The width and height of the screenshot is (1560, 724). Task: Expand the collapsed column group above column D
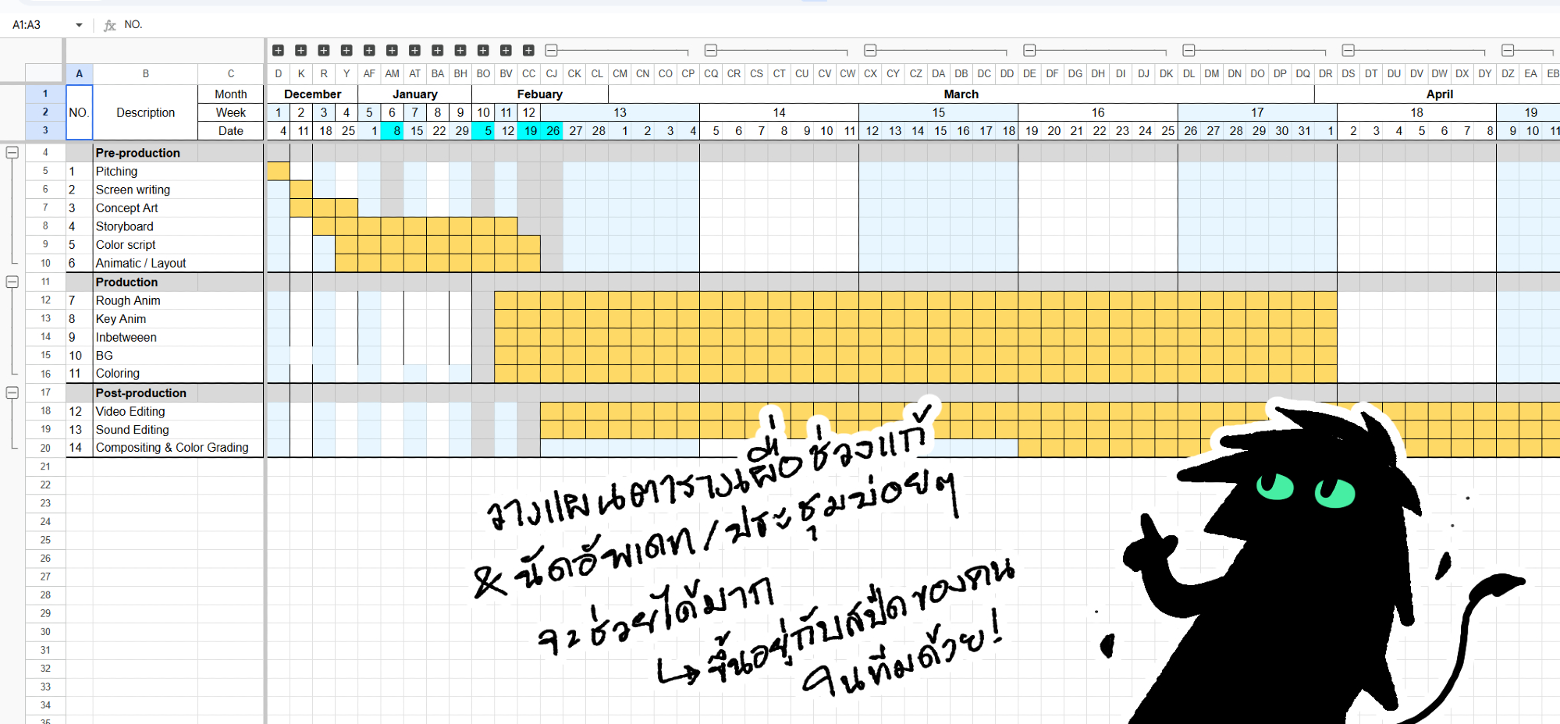278,51
